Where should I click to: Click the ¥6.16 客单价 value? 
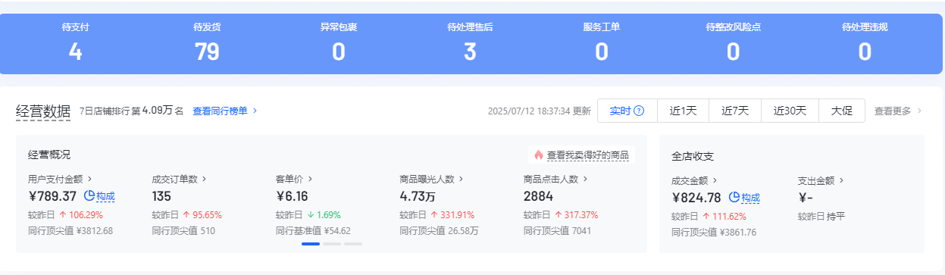point(293,197)
